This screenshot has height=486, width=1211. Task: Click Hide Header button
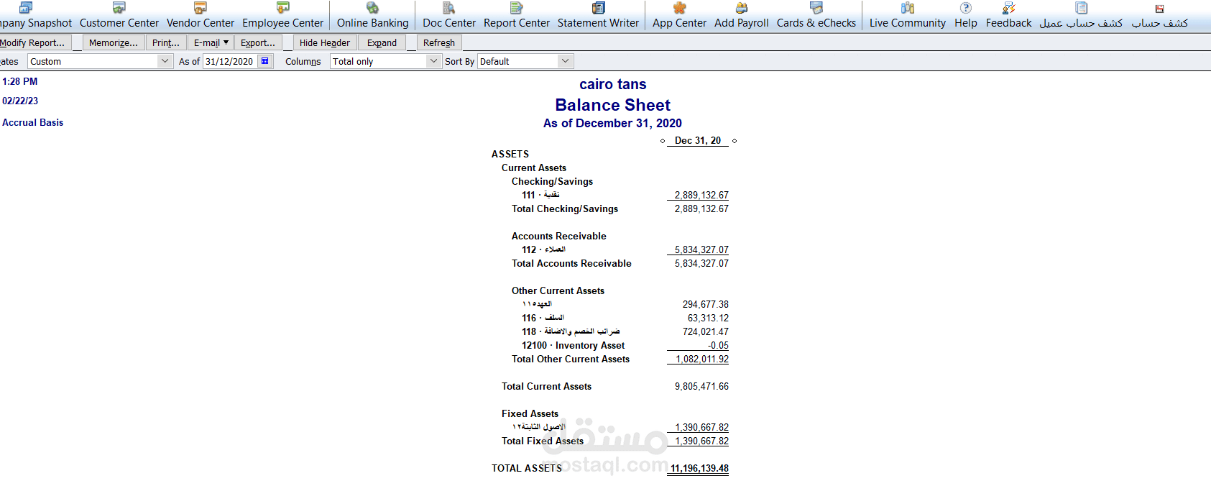point(325,43)
